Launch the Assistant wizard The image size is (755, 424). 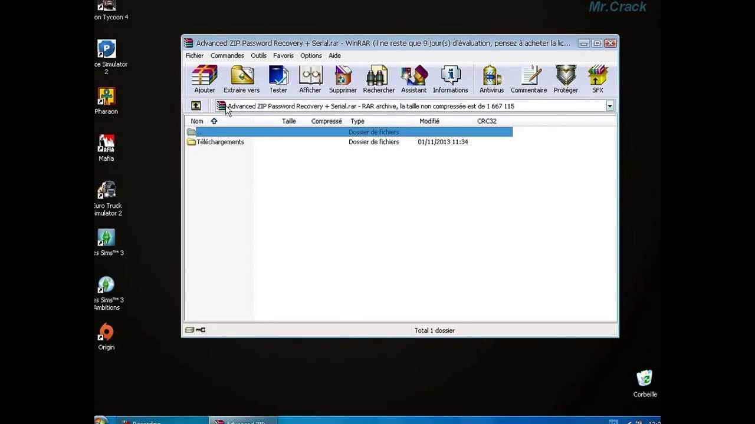tap(413, 79)
